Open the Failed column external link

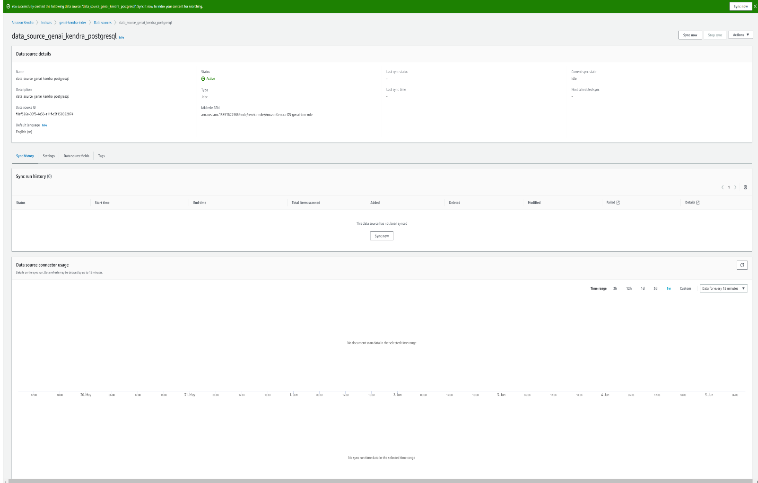click(619, 202)
